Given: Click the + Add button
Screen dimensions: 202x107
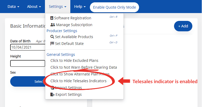Looking at the screenshot, I should tap(183, 26).
